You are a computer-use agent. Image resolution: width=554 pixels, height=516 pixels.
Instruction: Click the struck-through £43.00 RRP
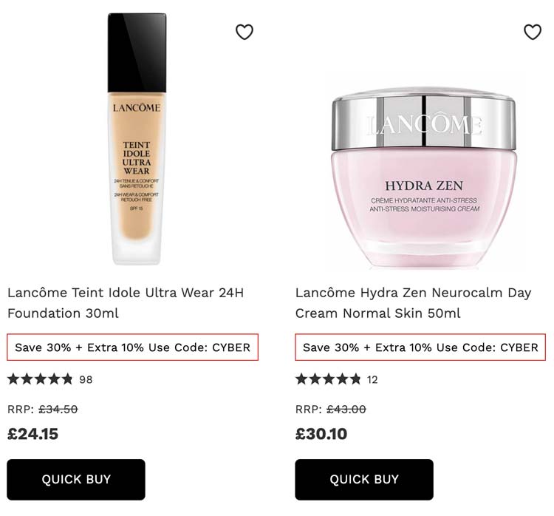point(346,410)
